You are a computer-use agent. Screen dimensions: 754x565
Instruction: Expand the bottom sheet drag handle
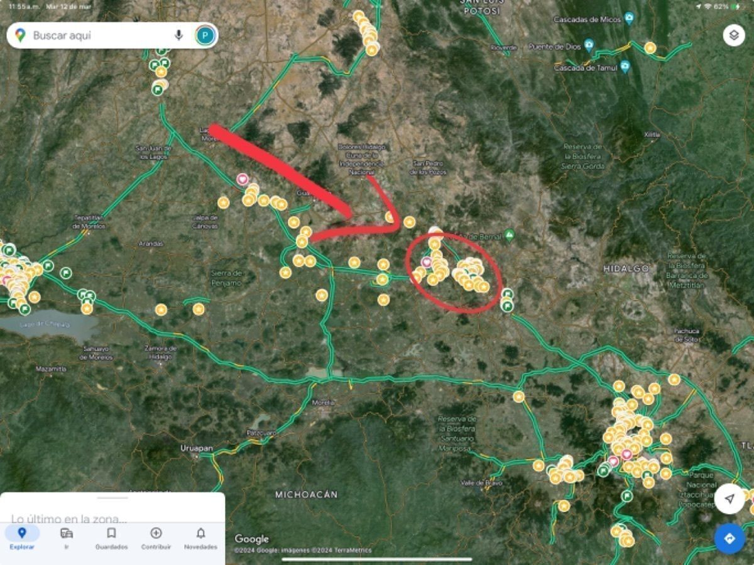(x=112, y=498)
